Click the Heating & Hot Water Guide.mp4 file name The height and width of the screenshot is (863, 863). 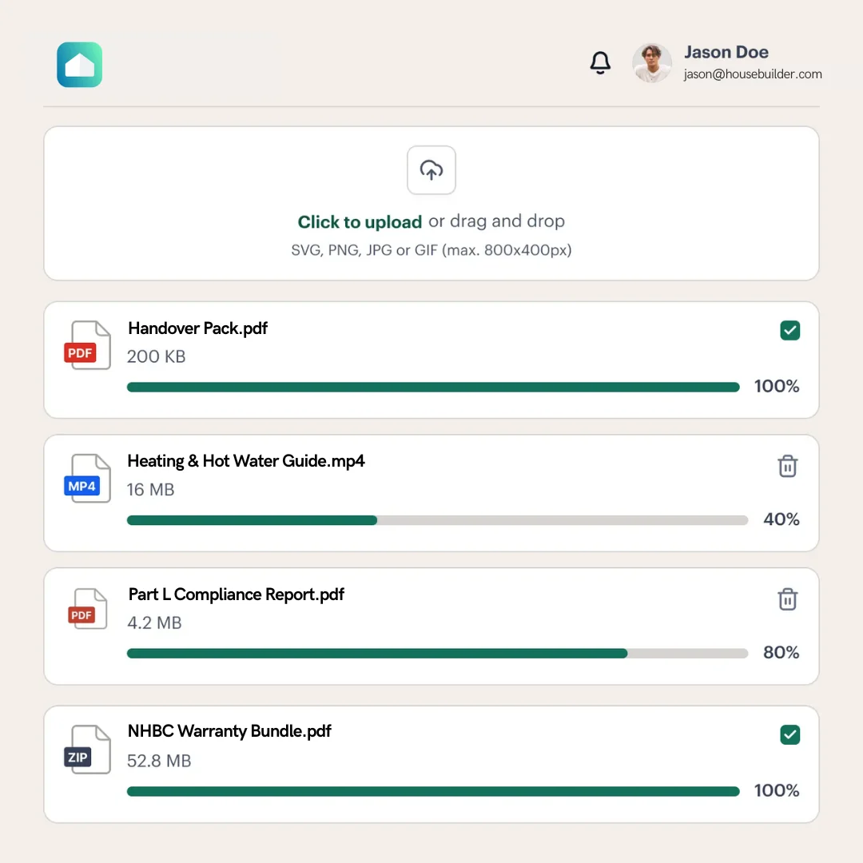(x=246, y=461)
